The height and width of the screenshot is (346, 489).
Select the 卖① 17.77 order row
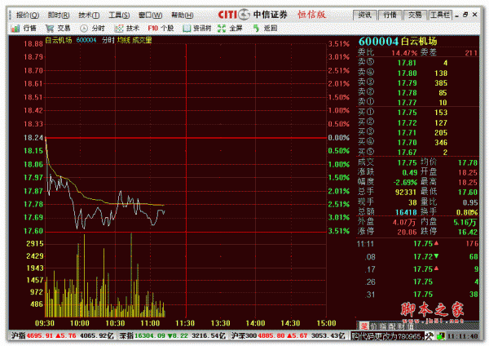point(417,102)
